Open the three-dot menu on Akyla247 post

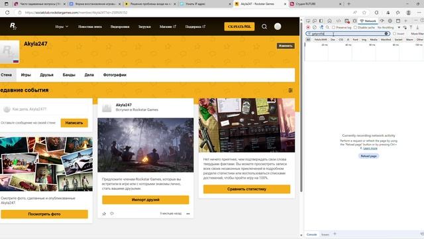click(188, 214)
